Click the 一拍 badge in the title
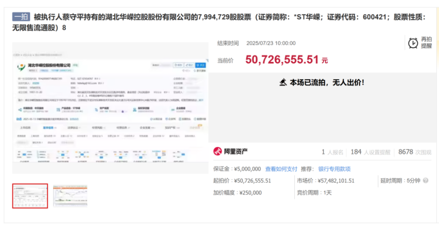The height and width of the screenshot is (226, 439). click(21, 17)
